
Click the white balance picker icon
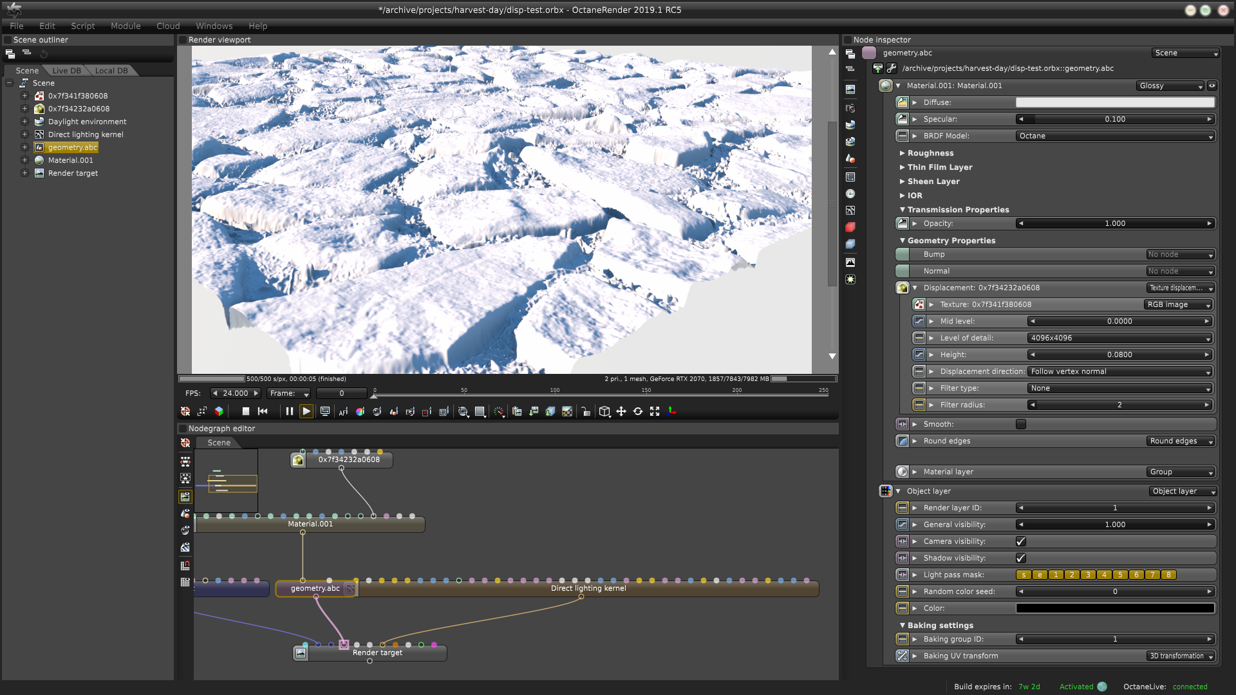point(360,411)
